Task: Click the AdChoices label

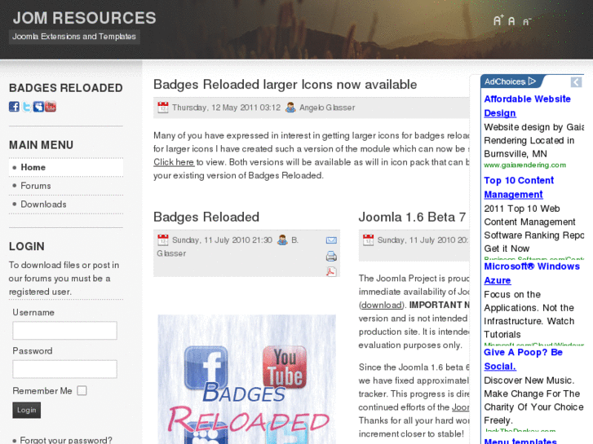Action: 505,81
